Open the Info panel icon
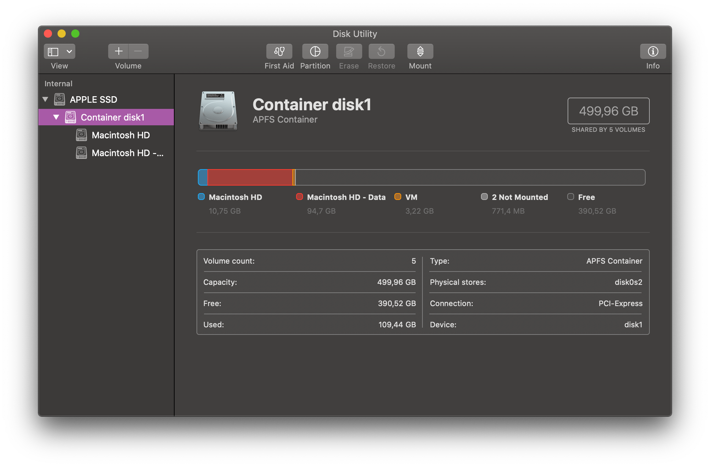This screenshot has height=467, width=710. tap(652, 51)
